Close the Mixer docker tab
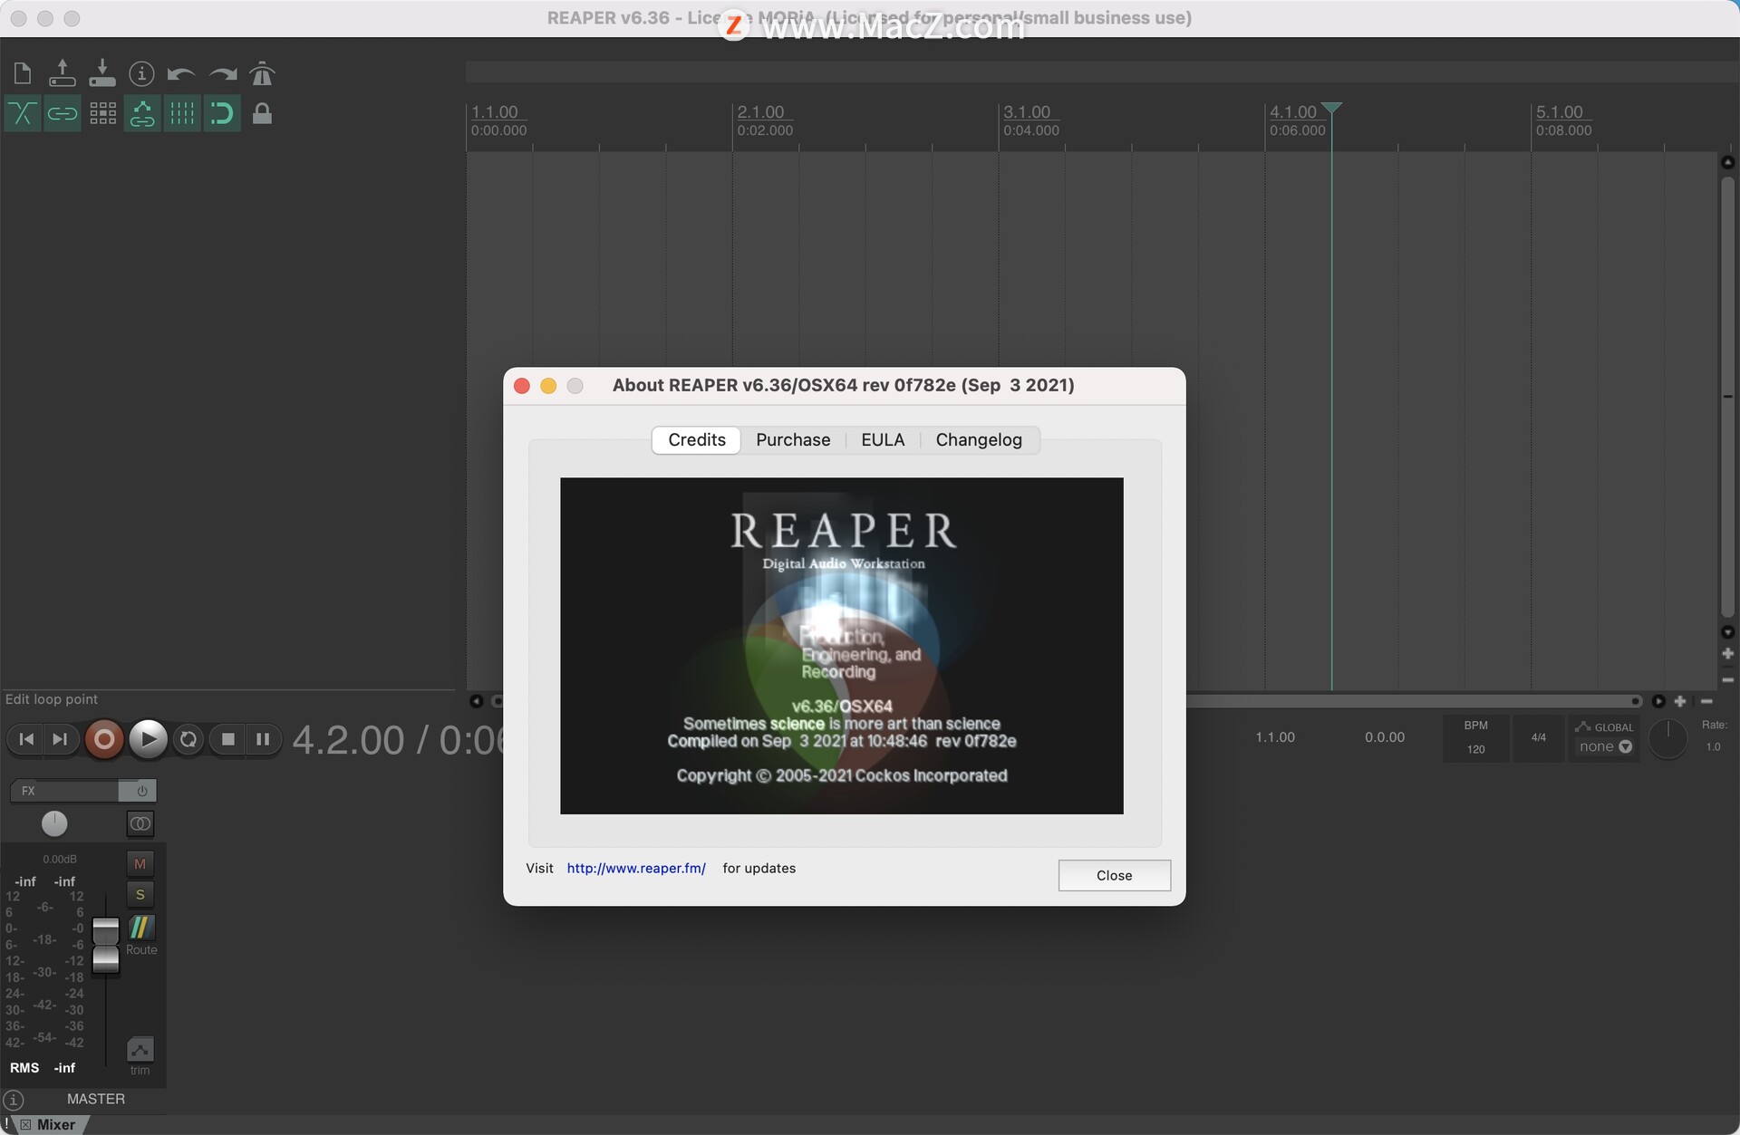 [25, 1124]
